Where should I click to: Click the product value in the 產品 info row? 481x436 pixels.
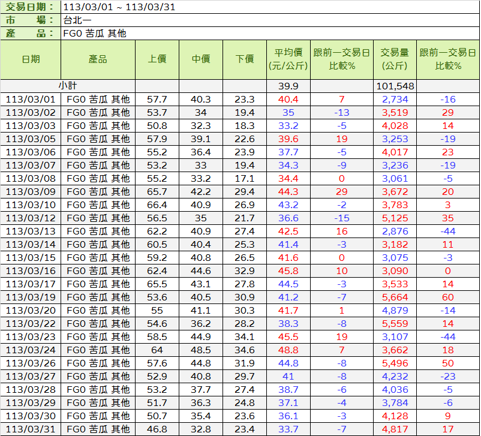click(x=95, y=34)
